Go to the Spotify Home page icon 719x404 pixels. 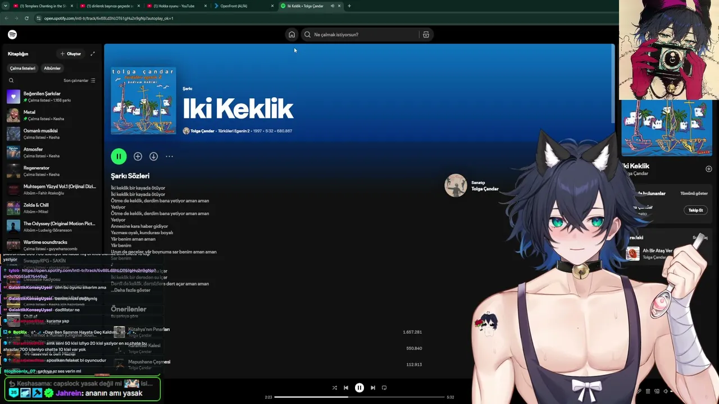tap(292, 35)
